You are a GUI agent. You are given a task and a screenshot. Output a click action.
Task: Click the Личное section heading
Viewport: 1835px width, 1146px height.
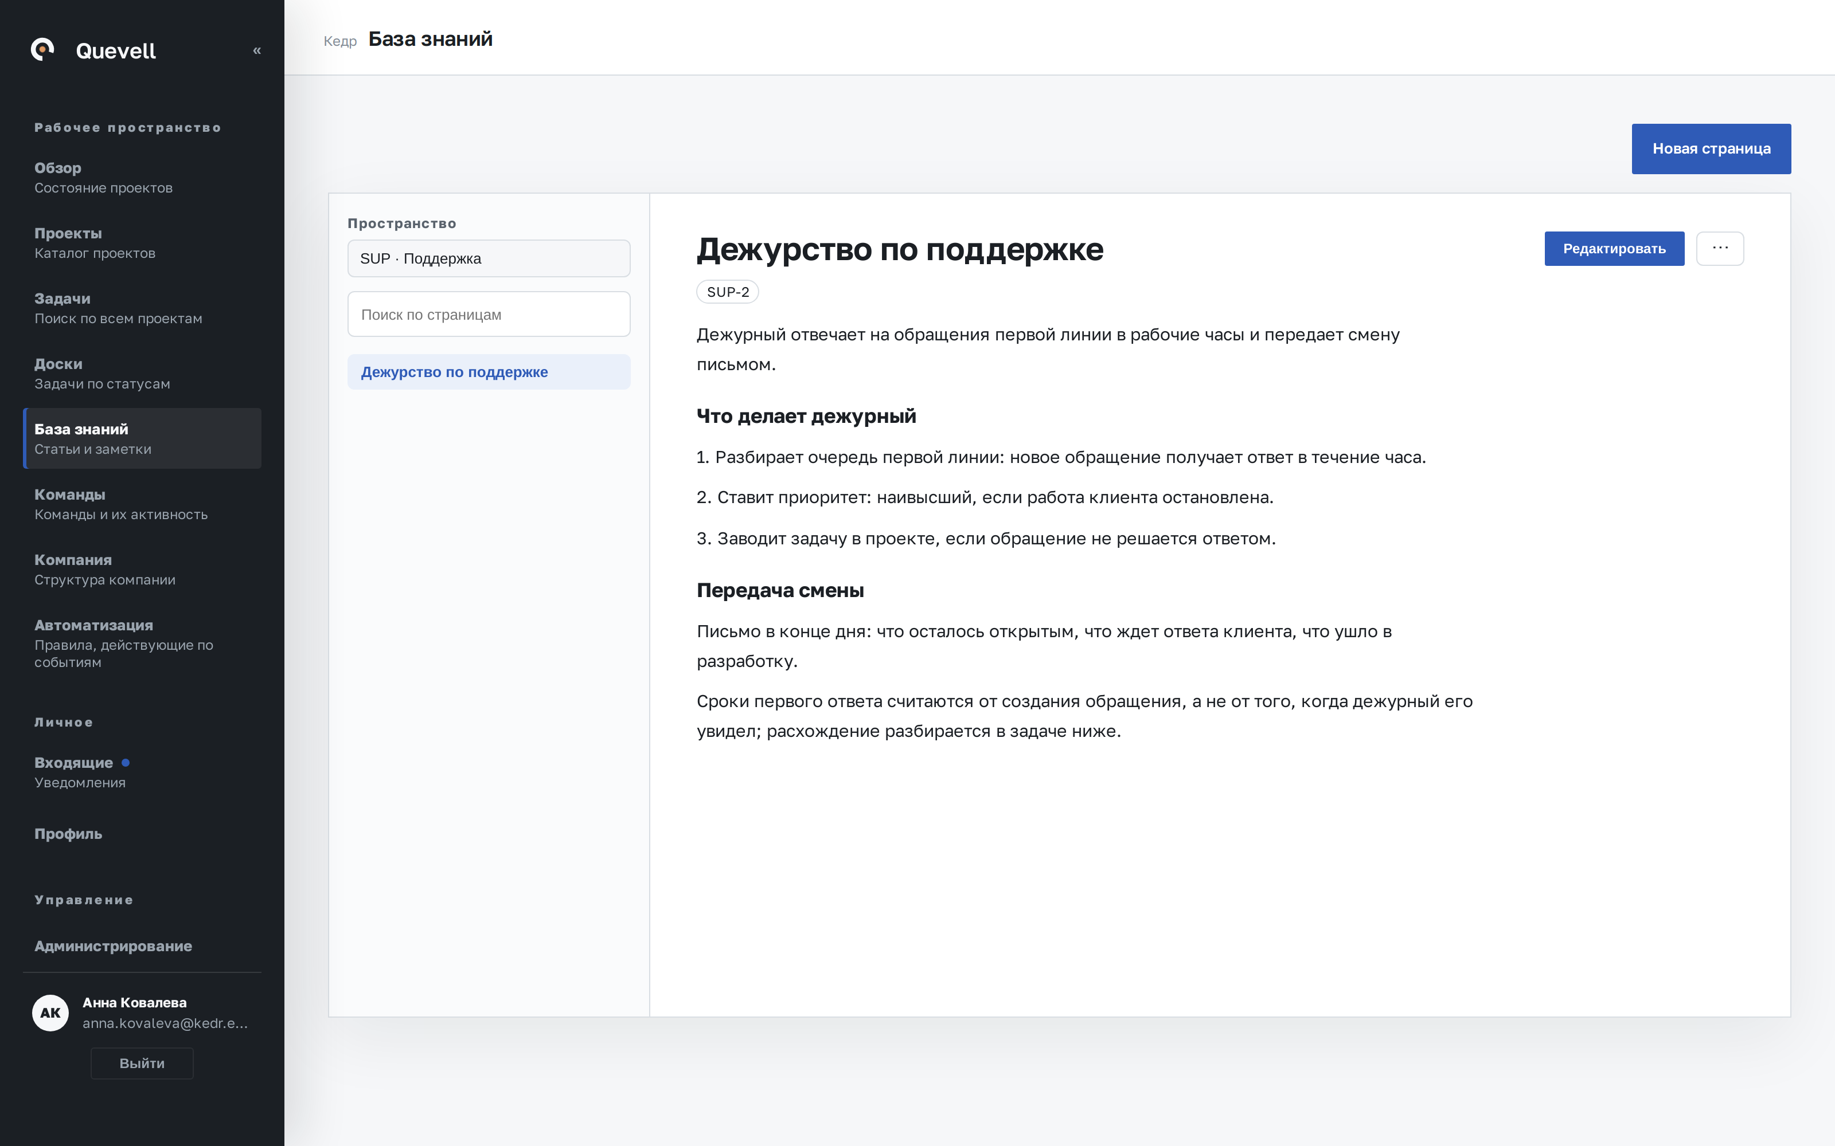click(x=64, y=723)
